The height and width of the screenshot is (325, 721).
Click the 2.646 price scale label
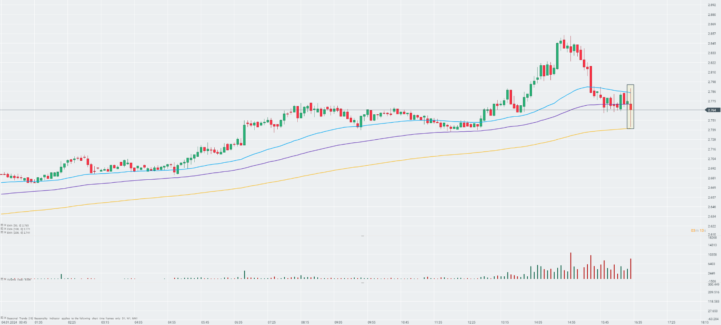(712, 207)
